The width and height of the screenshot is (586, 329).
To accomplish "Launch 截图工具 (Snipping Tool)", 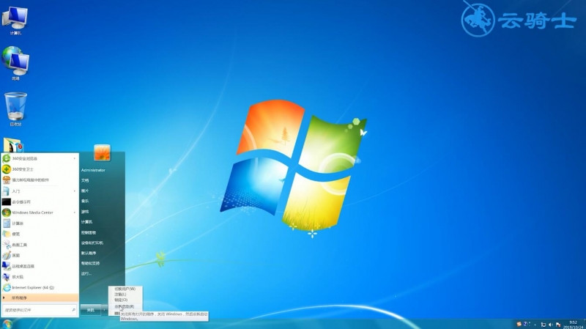I will 40,245.
